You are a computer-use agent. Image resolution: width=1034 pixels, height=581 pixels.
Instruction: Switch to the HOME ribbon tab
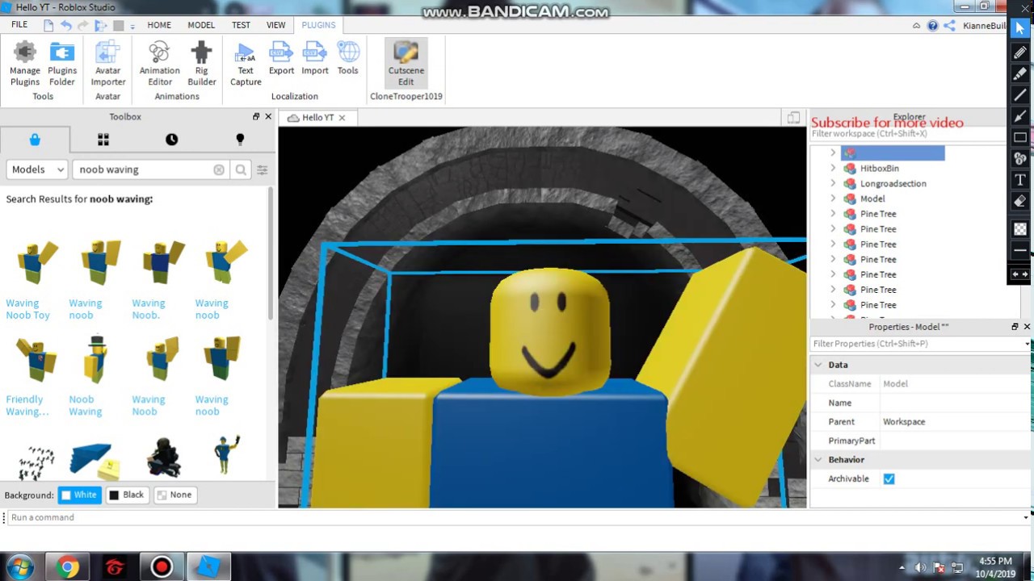(159, 25)
